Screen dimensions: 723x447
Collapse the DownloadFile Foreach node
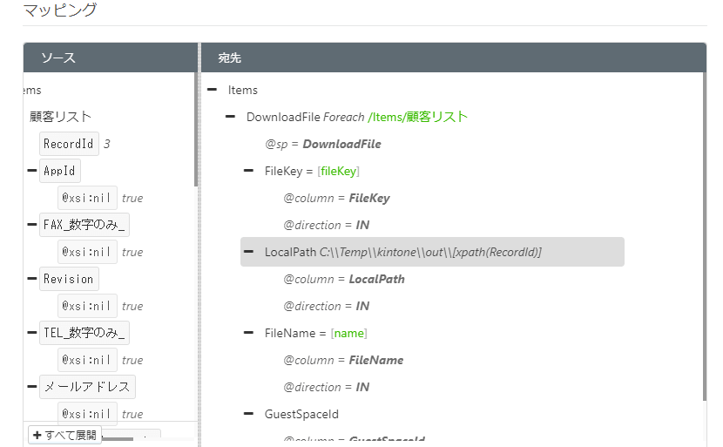pyautogui.click(x=231, y=117)
